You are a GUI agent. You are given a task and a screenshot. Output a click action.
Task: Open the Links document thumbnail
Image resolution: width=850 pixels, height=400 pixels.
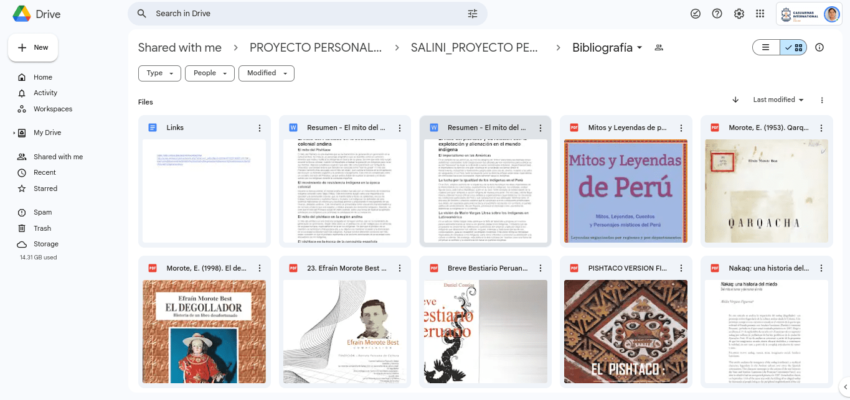pos(204,190)
